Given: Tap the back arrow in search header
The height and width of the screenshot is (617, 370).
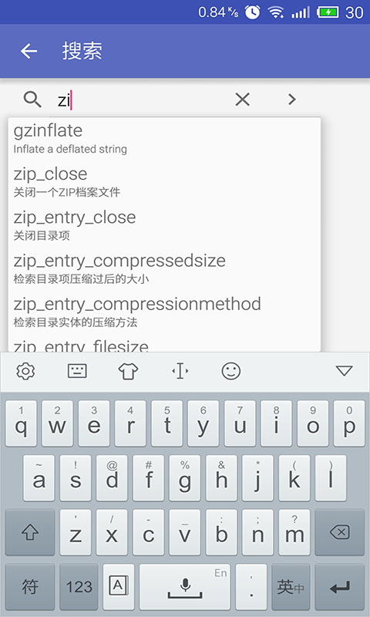Looking at the screenshot, I should tap(29, 51).
